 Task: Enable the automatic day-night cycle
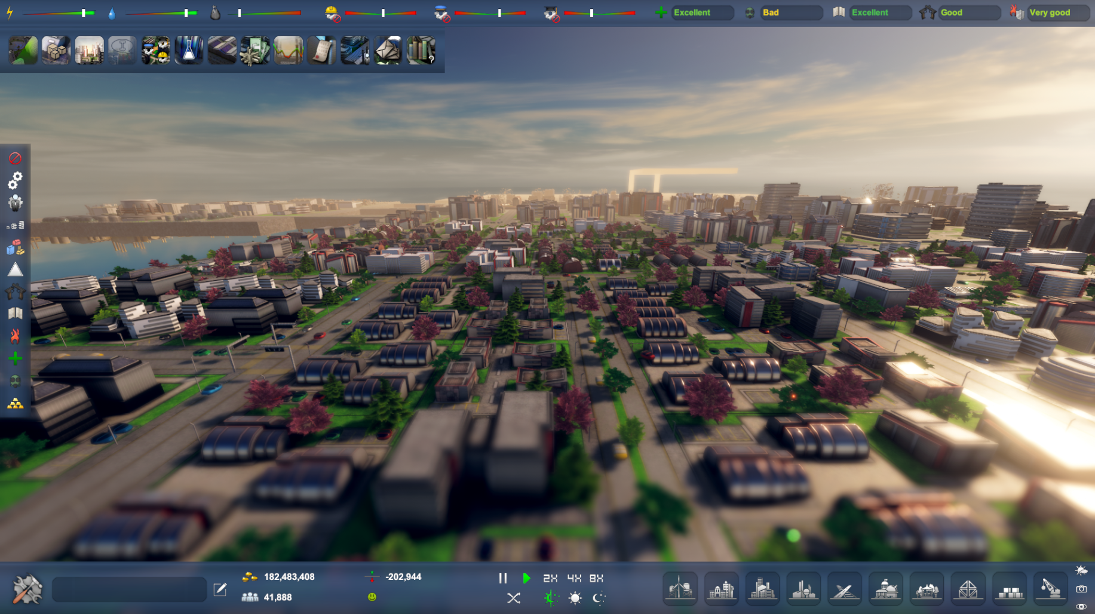[x=551, y=598]
